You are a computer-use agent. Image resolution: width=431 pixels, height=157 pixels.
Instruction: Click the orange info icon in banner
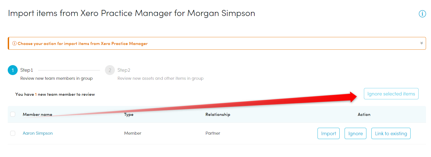click(14, 44)
